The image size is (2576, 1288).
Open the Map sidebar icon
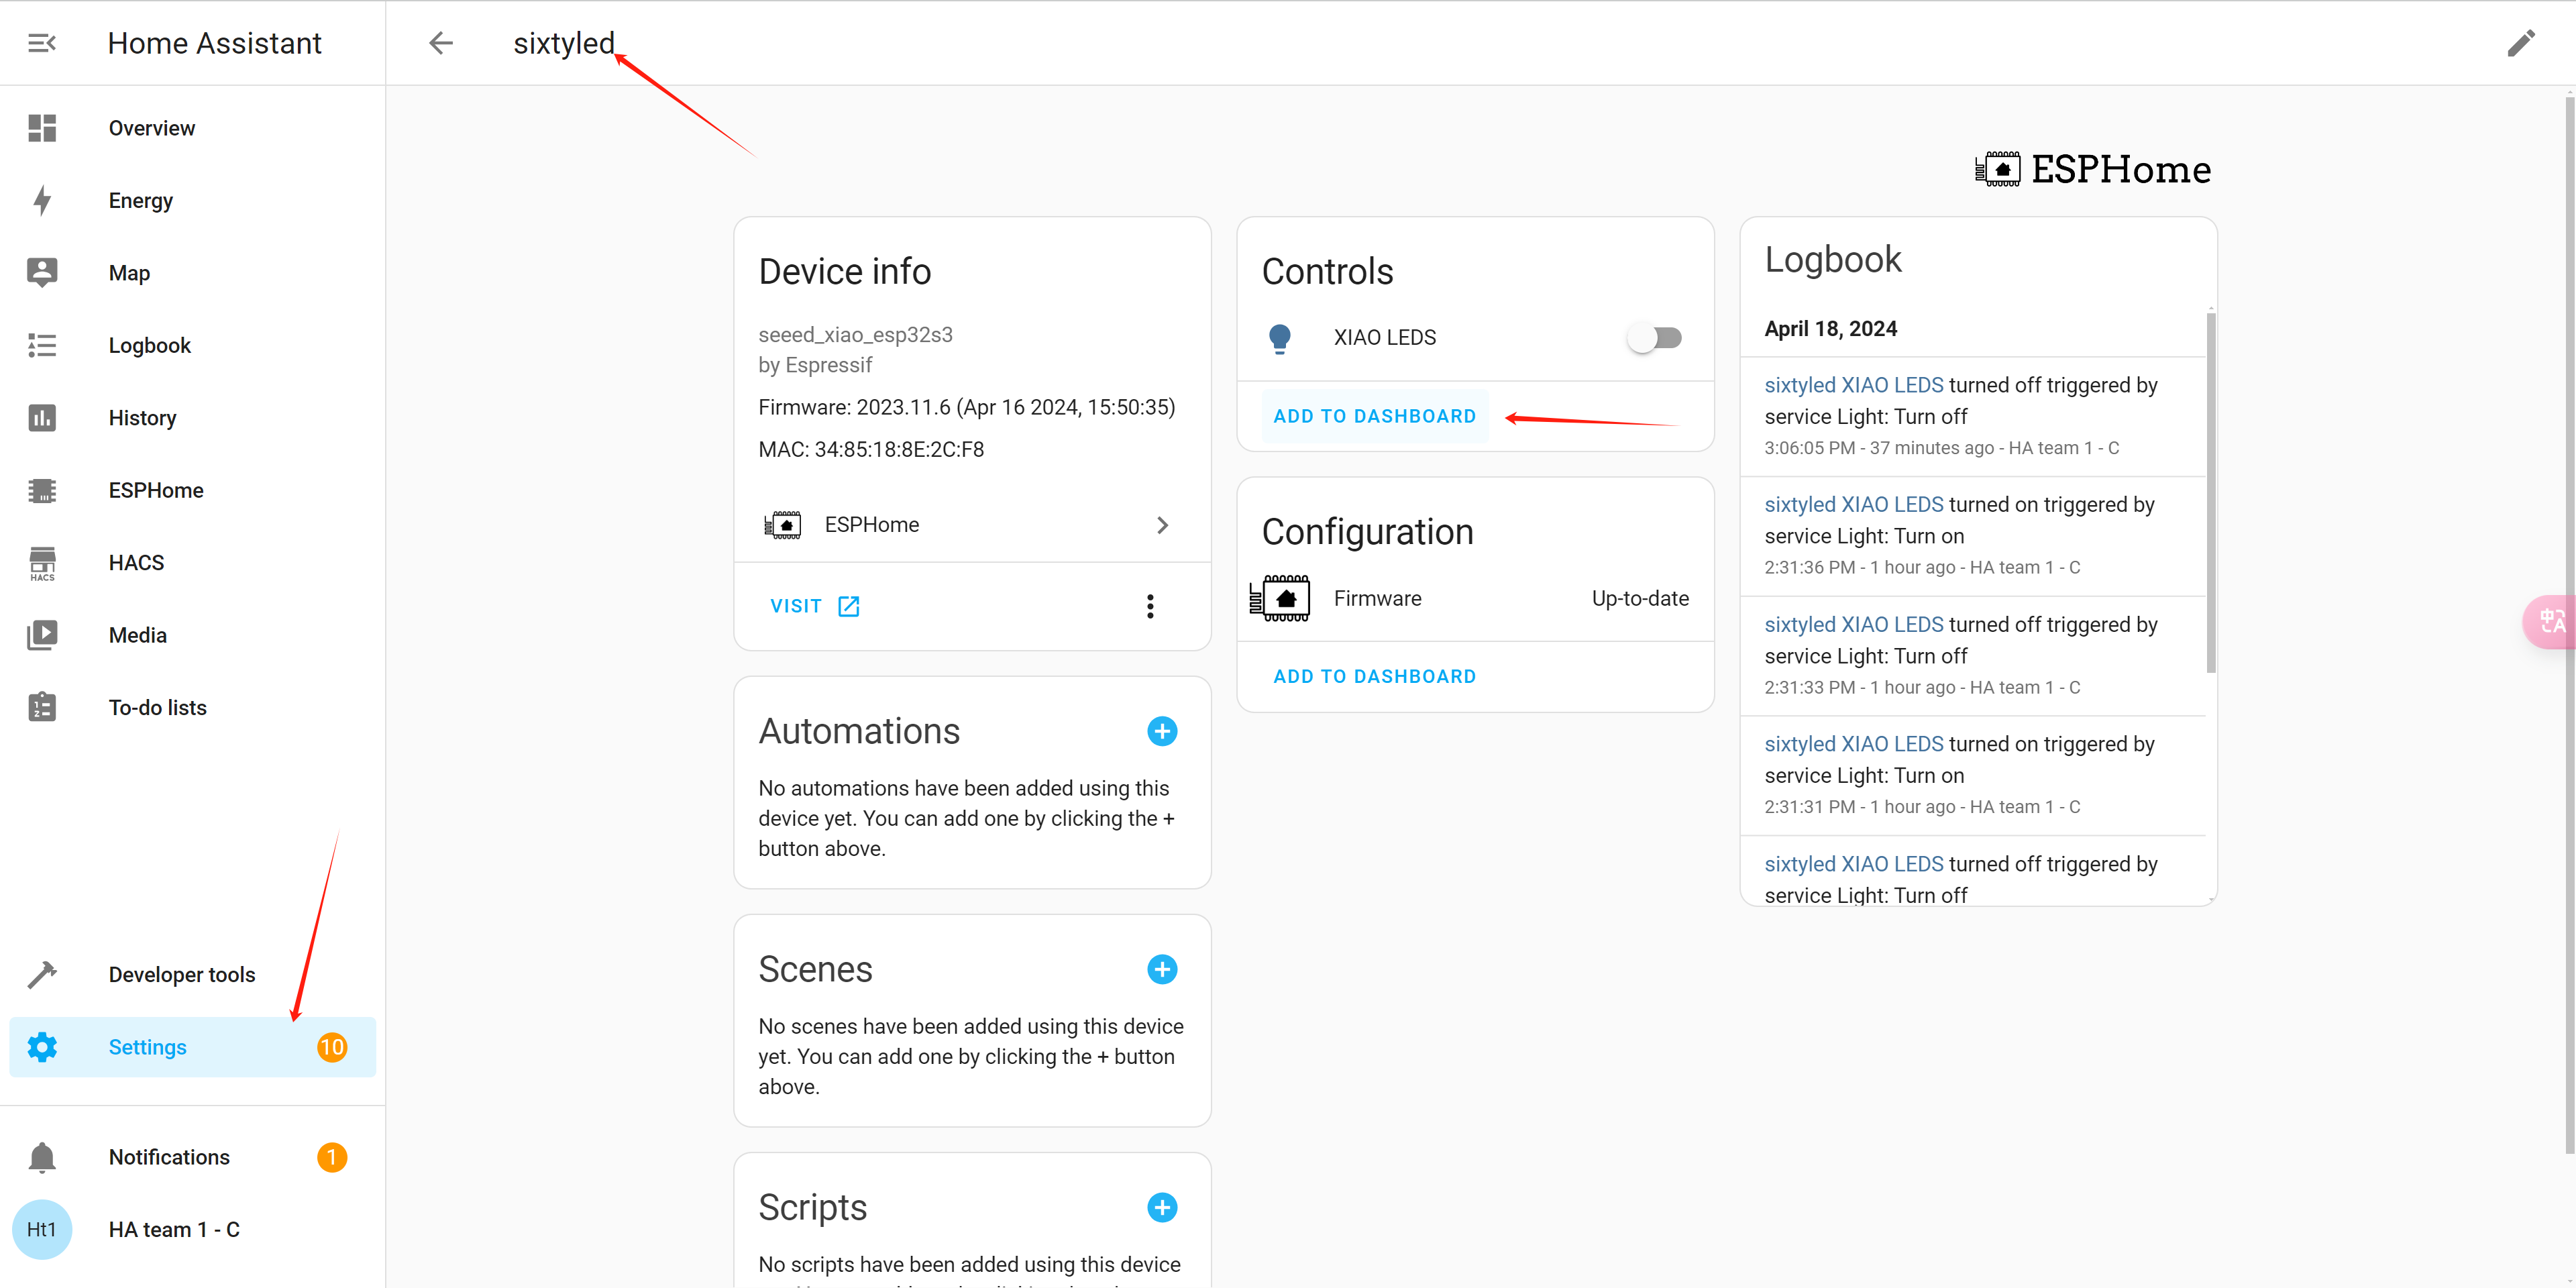click(x=42, y=272)
